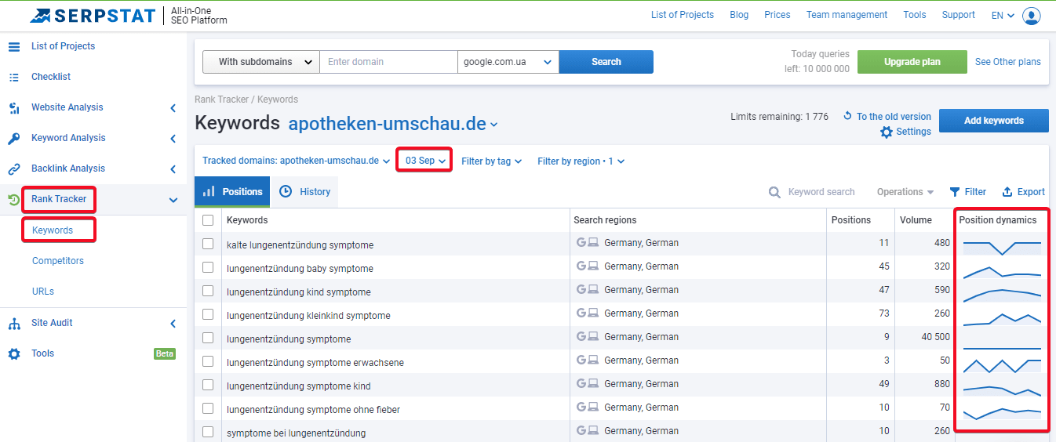
Task: Open the Filter by region dropdown
Action: click(581, 161)
